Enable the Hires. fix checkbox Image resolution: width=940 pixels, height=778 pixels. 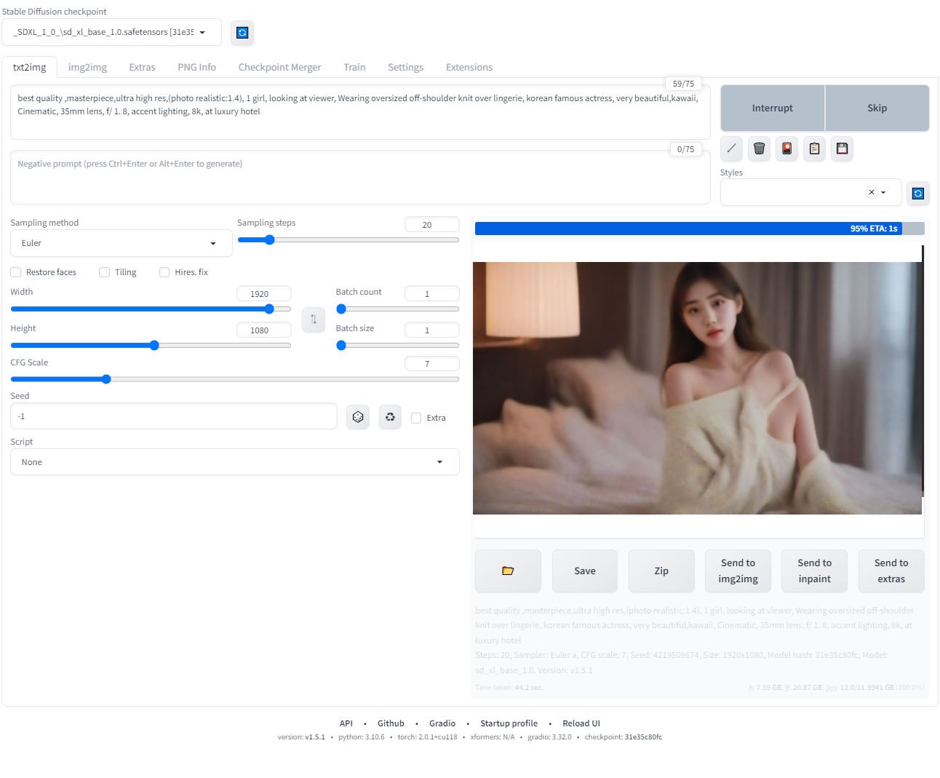tap(164, 272)
